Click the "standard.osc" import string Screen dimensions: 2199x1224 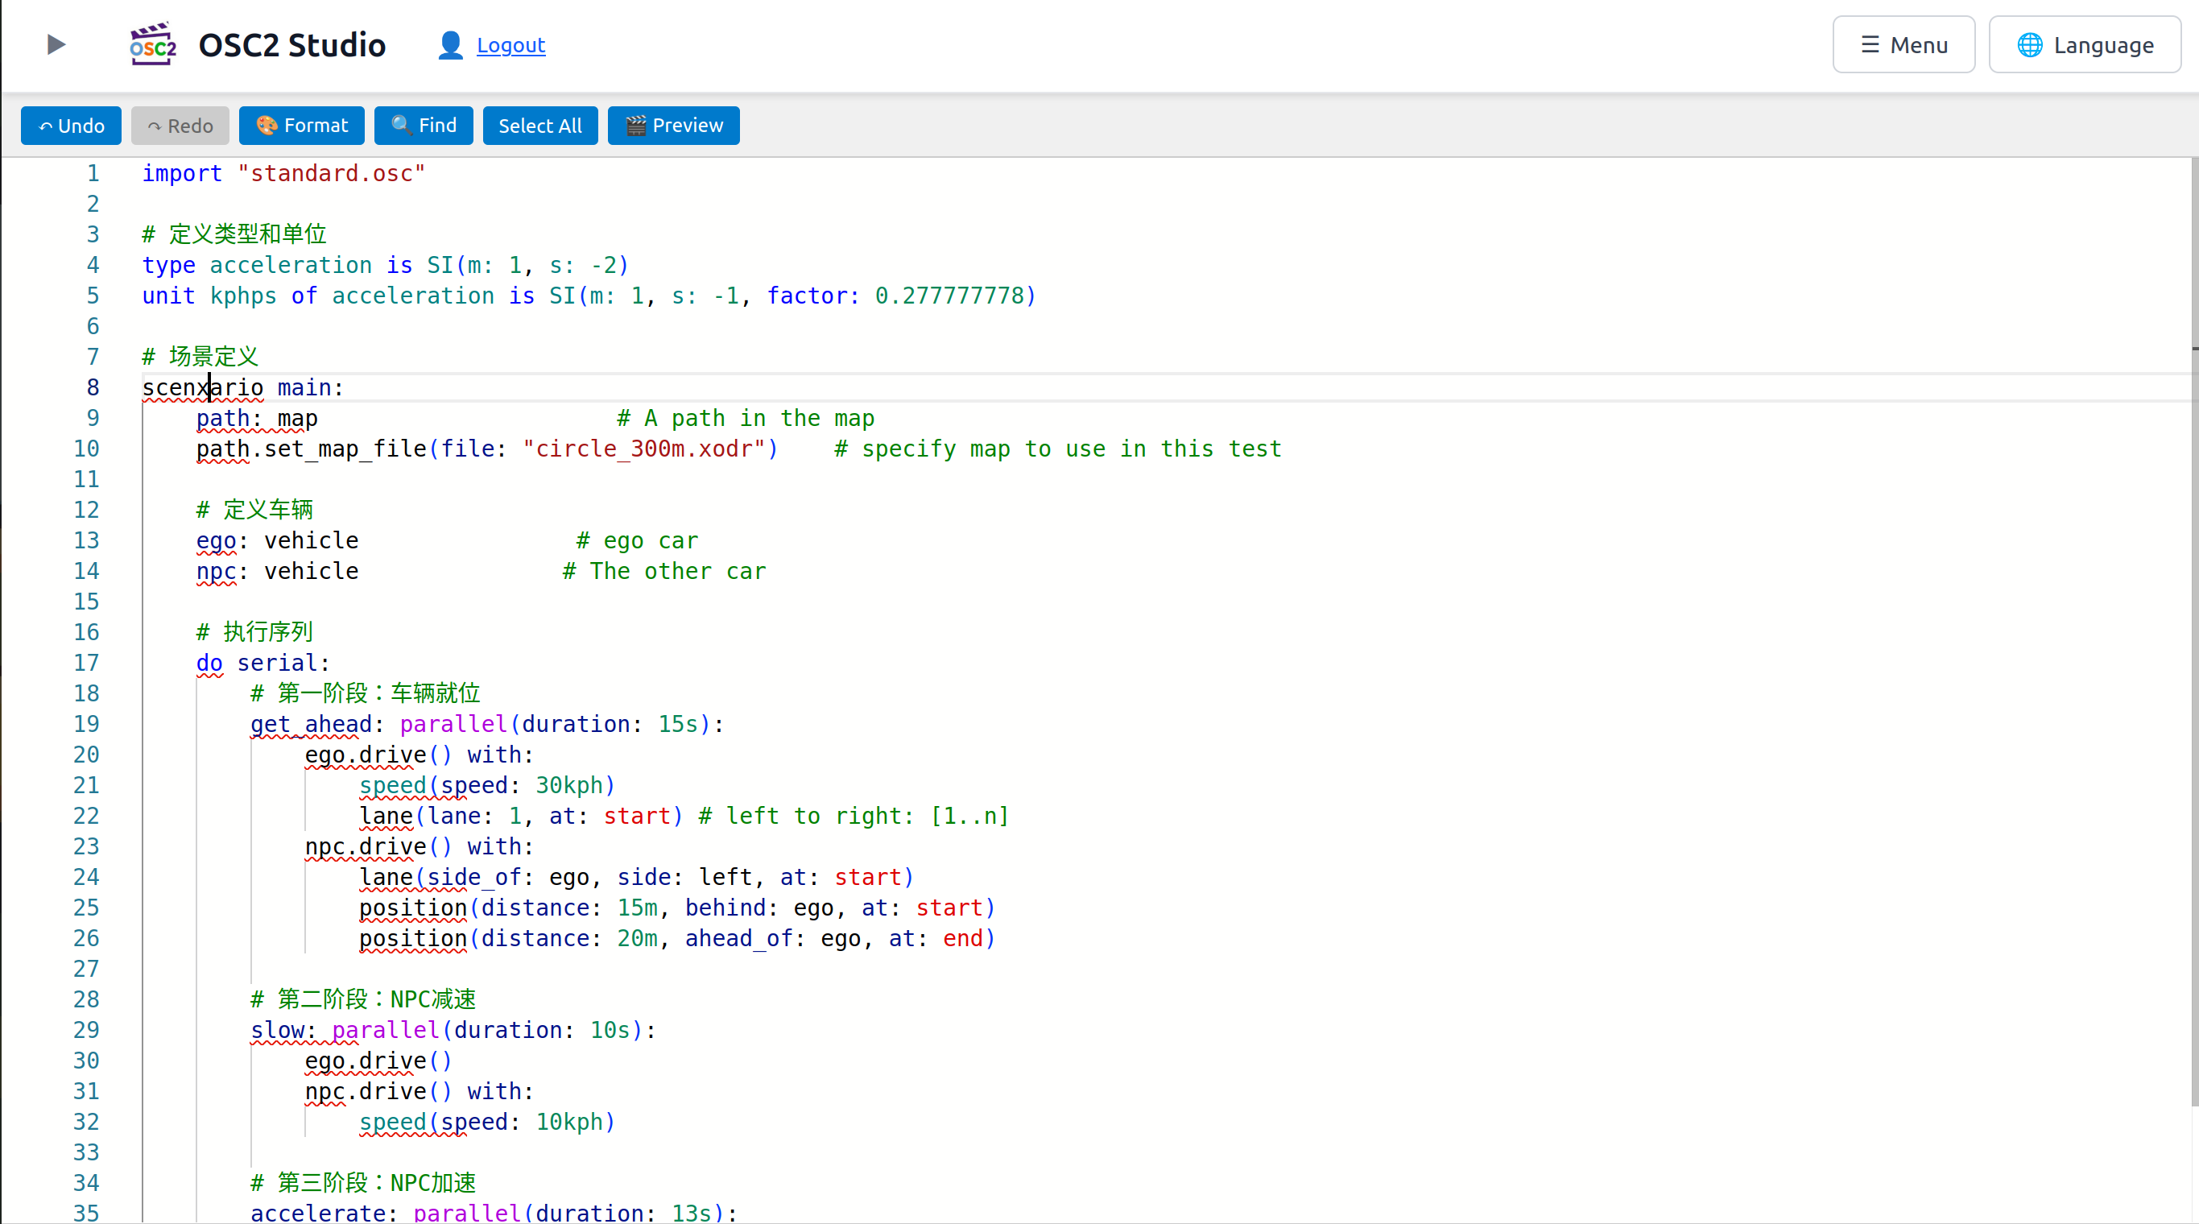[x=331, y=173]
